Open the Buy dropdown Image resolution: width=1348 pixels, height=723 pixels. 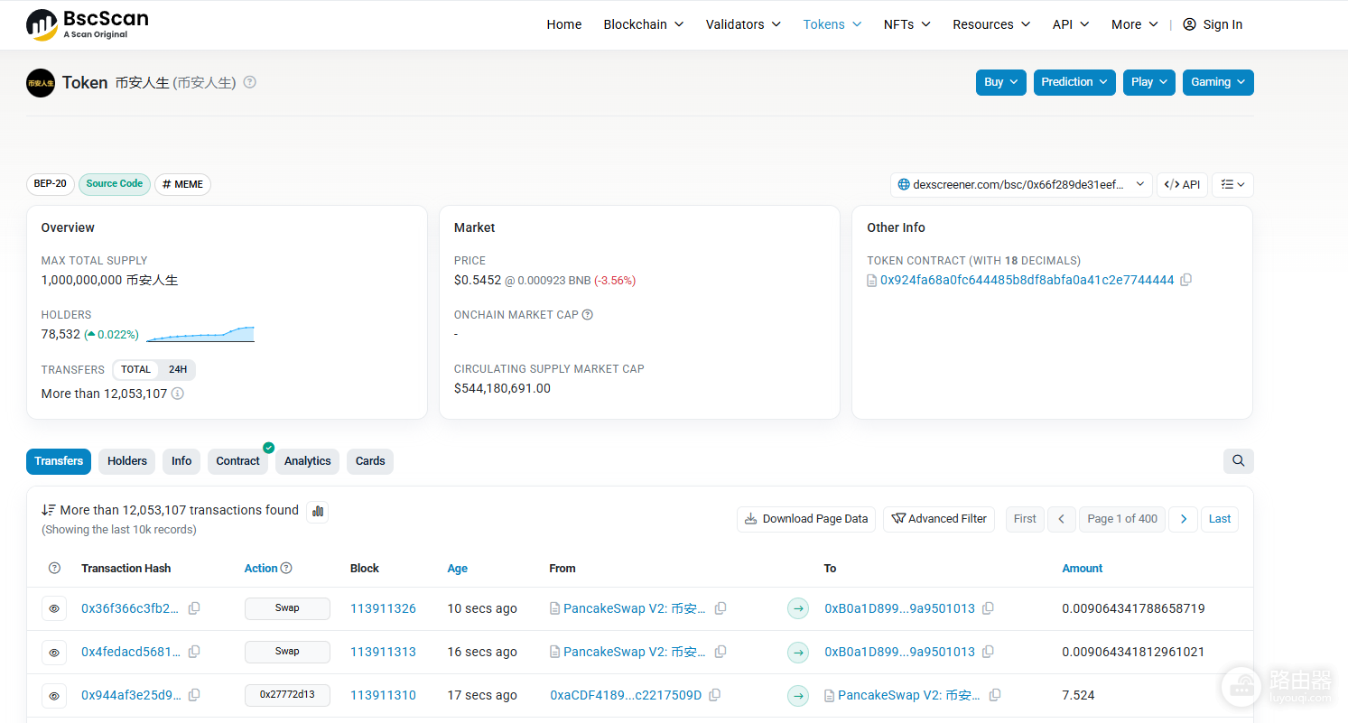tap(1001, 82)
